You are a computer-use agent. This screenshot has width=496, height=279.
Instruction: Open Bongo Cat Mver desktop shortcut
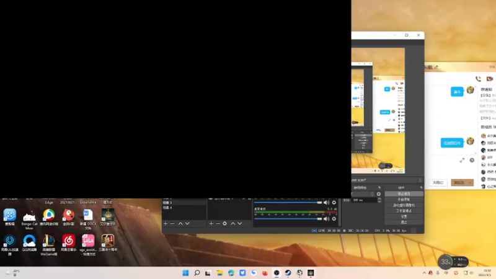point(29,219)
